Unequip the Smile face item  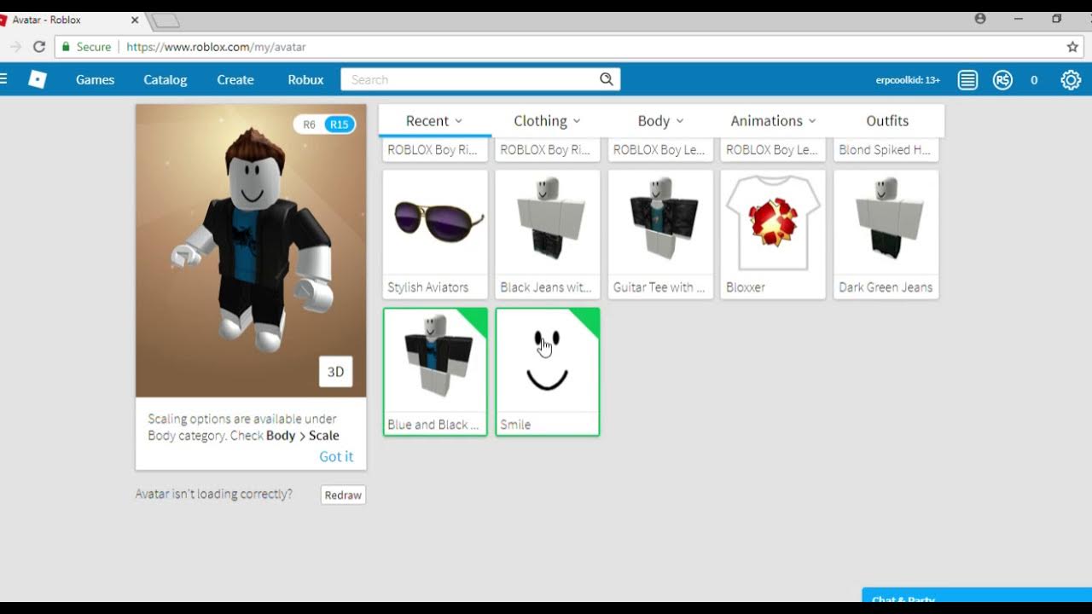(548, 372)
